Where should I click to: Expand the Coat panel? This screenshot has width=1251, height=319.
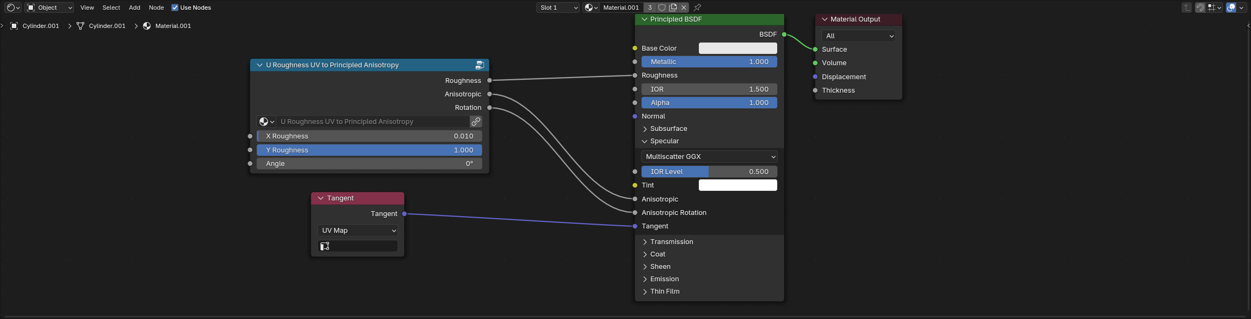(x=645, y=254)
